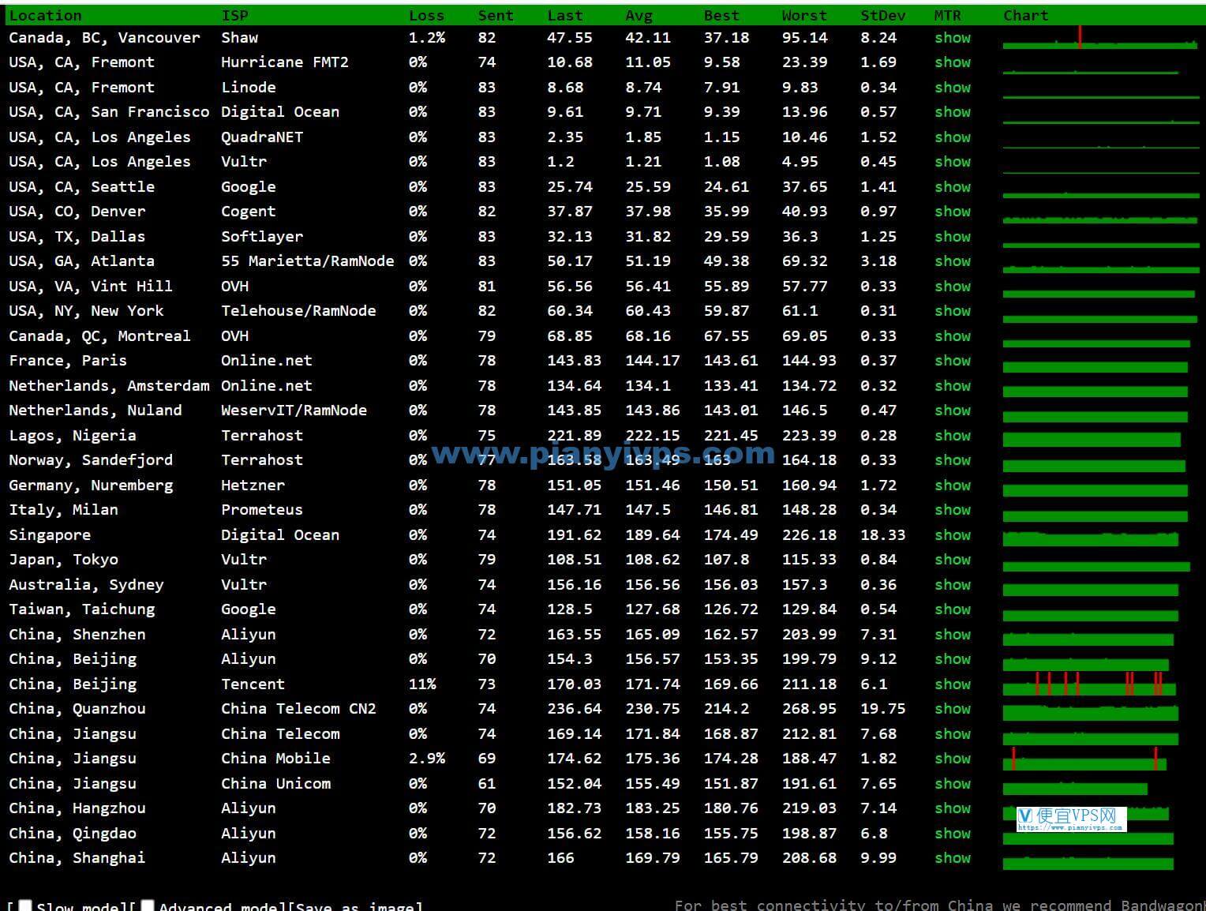
Task: Show MTR for Montreal OVH row
Action: point(953,336)
